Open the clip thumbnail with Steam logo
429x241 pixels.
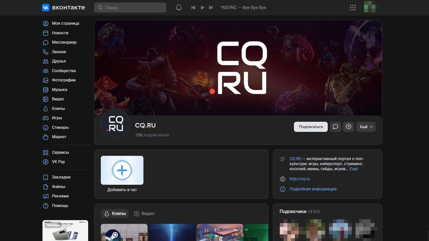pos(124,232)
